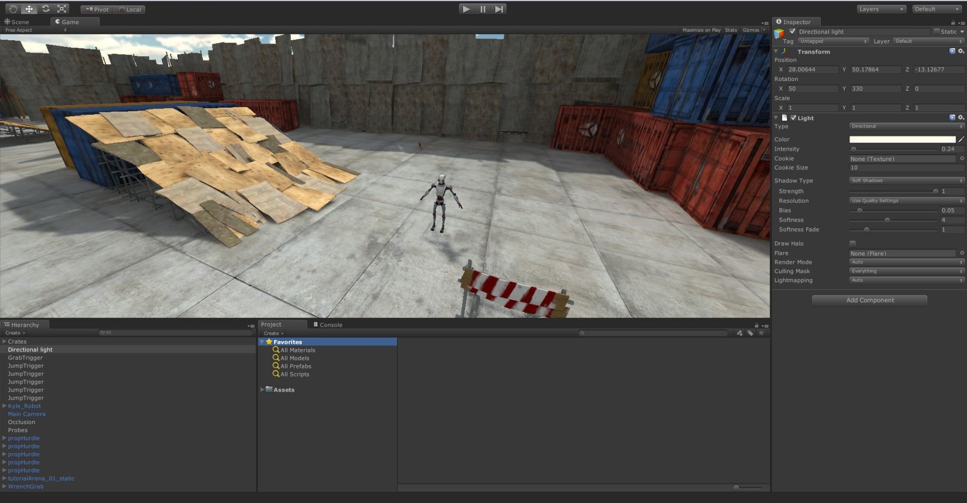Screen dimensions: 967x503
Task: Switch to the Scene tab
Action: (x=17, y=22)
